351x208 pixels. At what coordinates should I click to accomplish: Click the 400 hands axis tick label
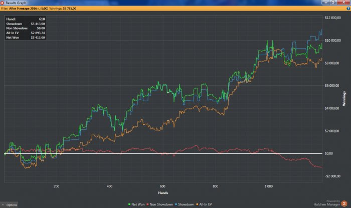109,186
